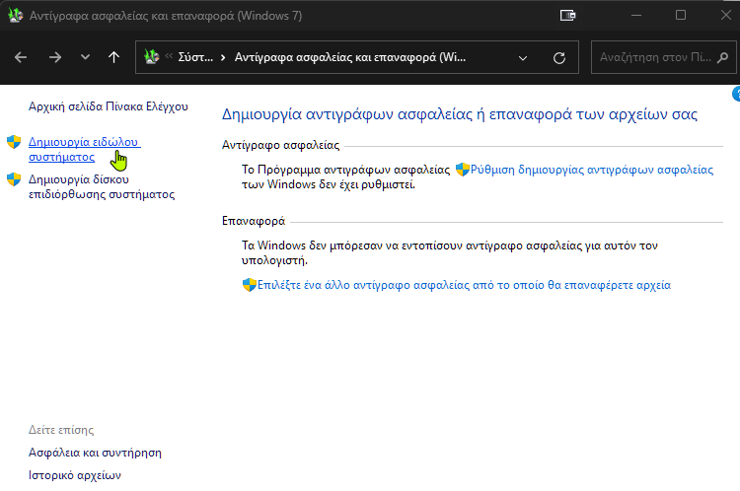Click the Control Panel icon in address bar

(152, 57)
